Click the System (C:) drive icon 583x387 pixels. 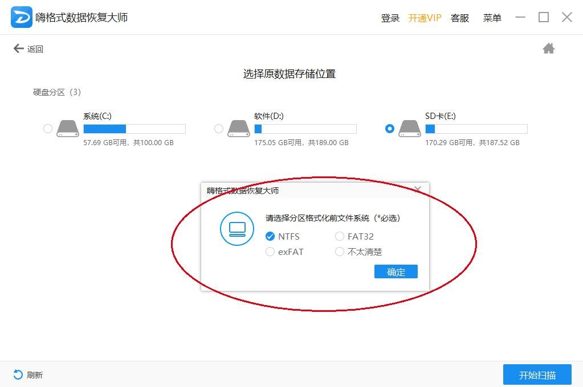(x=68, y=129)
